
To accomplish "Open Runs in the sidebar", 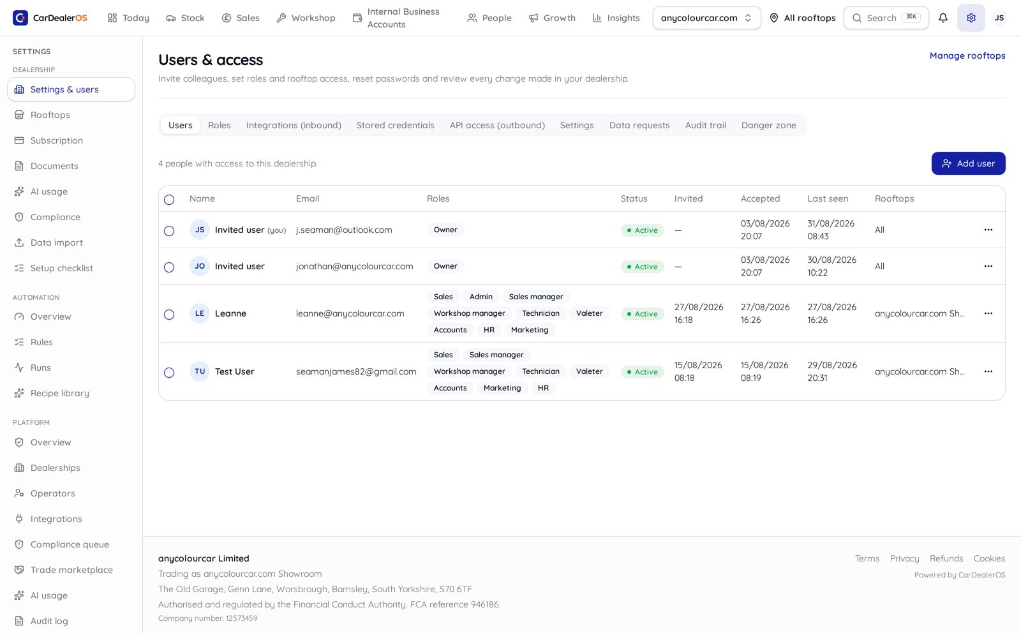I will point(71,368).
